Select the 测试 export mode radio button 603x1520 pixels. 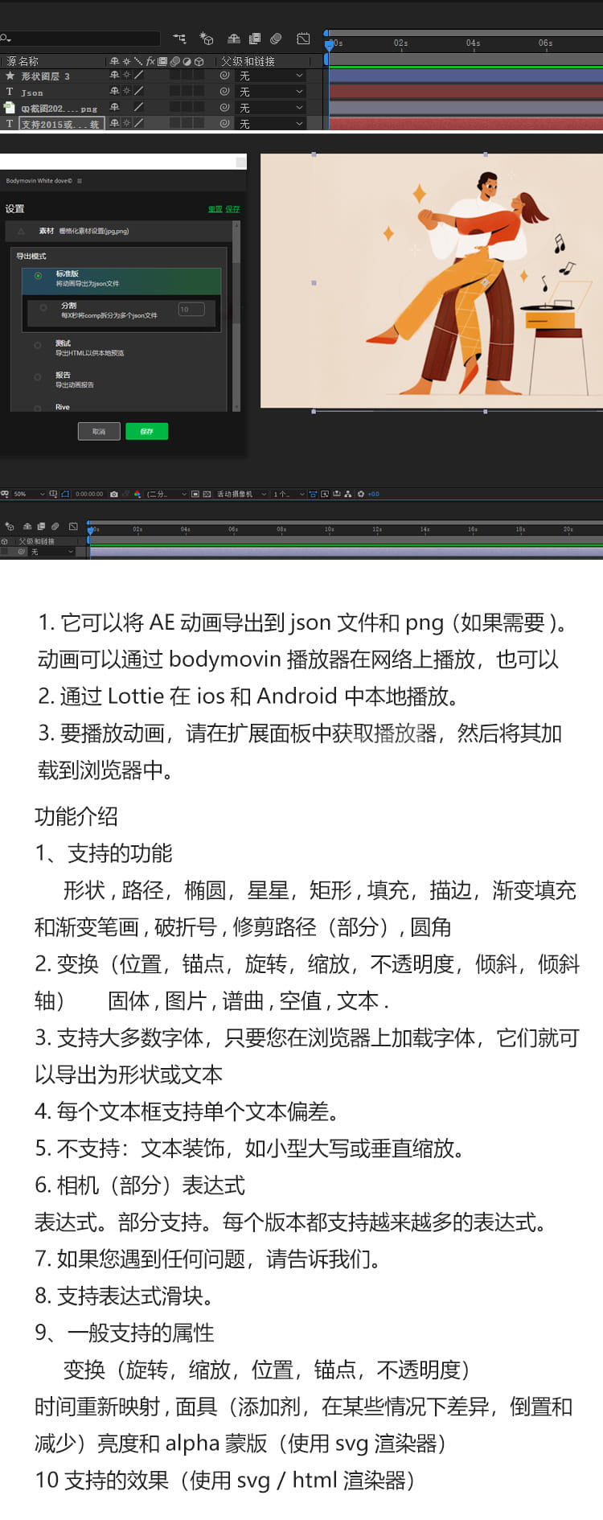[38, 346]
